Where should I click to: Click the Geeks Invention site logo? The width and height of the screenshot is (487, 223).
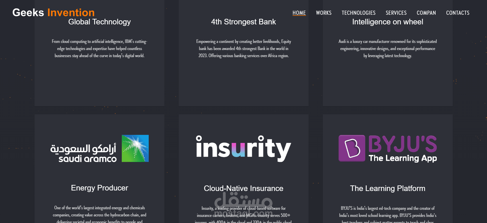click(x=54, y=12)
